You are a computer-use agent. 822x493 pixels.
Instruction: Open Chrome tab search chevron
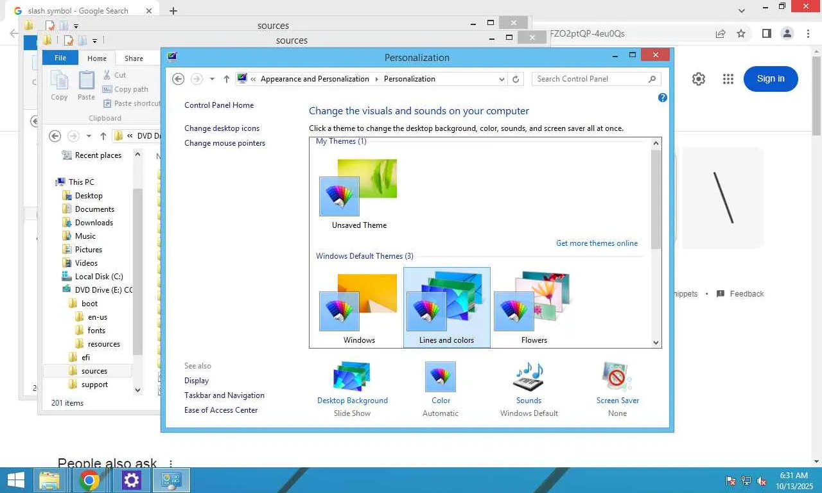click(742, 10)
